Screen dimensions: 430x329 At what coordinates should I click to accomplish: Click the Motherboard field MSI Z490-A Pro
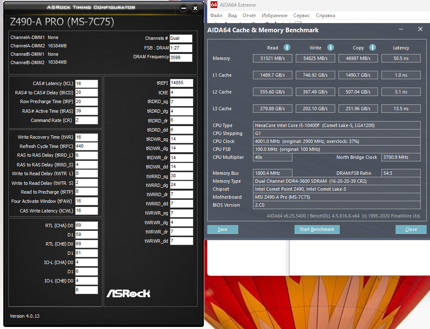pos(336,197)
